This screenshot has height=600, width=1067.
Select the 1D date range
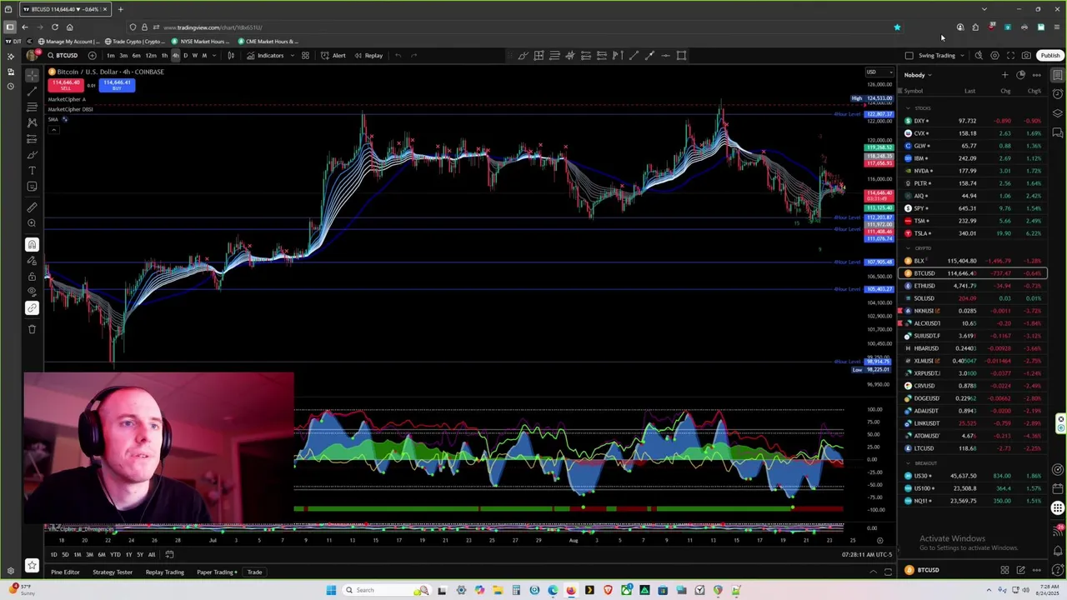point(53,555)
